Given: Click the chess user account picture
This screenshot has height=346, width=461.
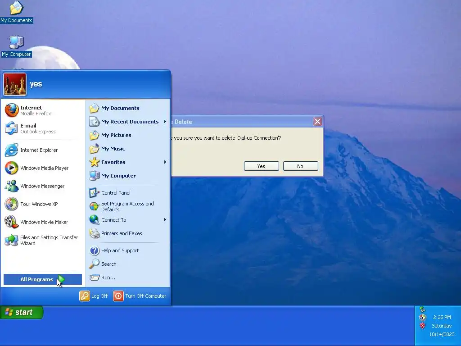Looking at the screenshot, I should 15,84.
